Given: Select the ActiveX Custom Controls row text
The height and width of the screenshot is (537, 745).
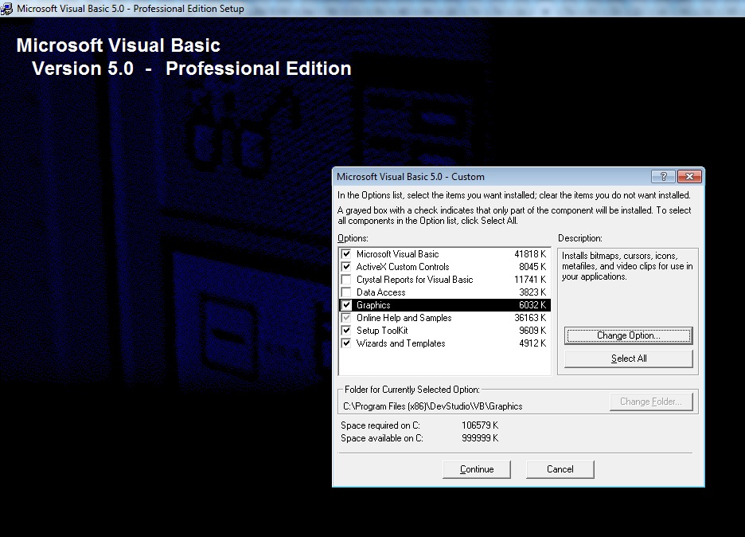Looking at the screenshot, I should (x=403, y=267).
